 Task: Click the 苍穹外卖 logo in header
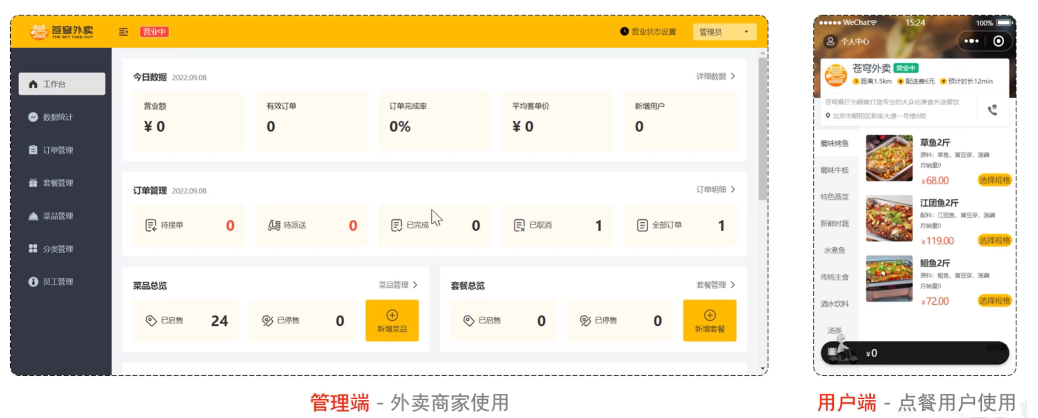pos(62,32)
